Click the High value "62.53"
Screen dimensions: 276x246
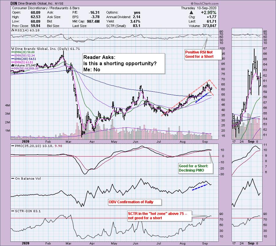pos(36,17)
